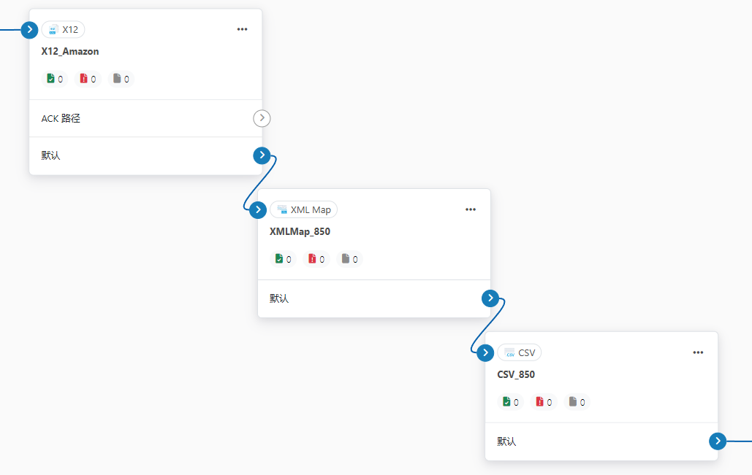This screenshot has height=475, width=752.
Task: Click X12_Amazon 默认 output connector arrow
Action: coord(262,155)
